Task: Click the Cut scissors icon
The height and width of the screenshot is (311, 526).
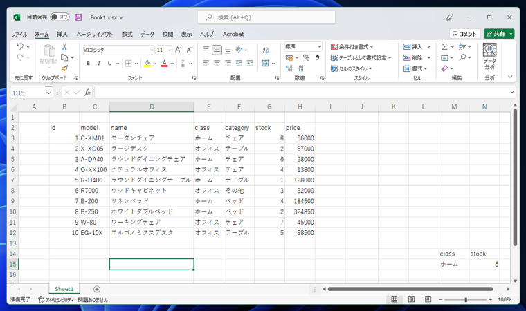Action: 64,47
